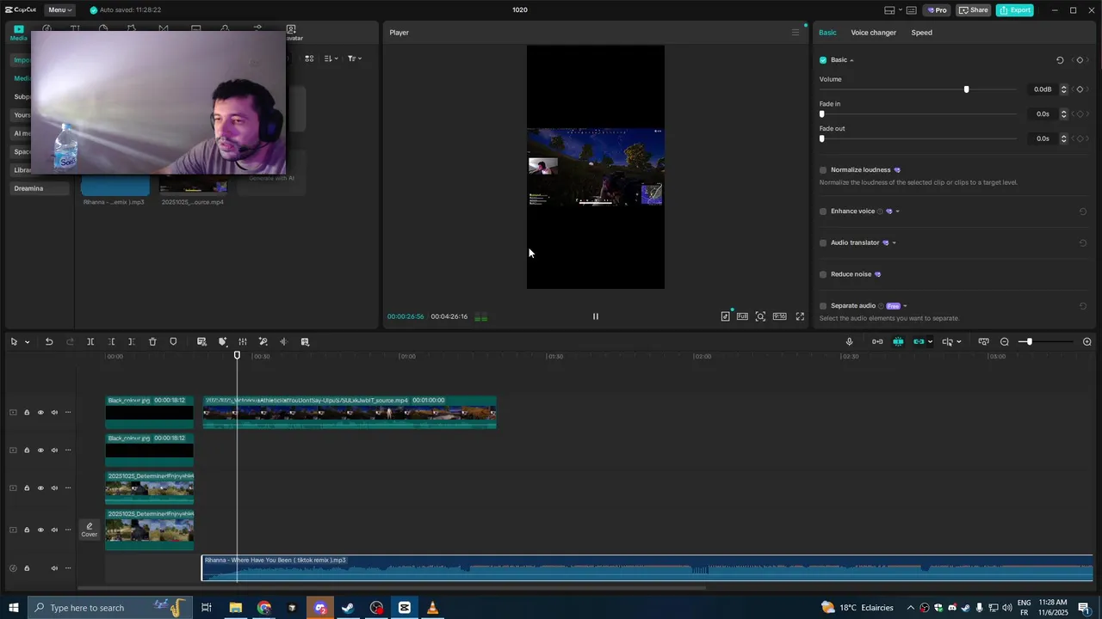Click the timeline zoom in magnifier
Screen dimensions: 1102x619
point(1087,341)
